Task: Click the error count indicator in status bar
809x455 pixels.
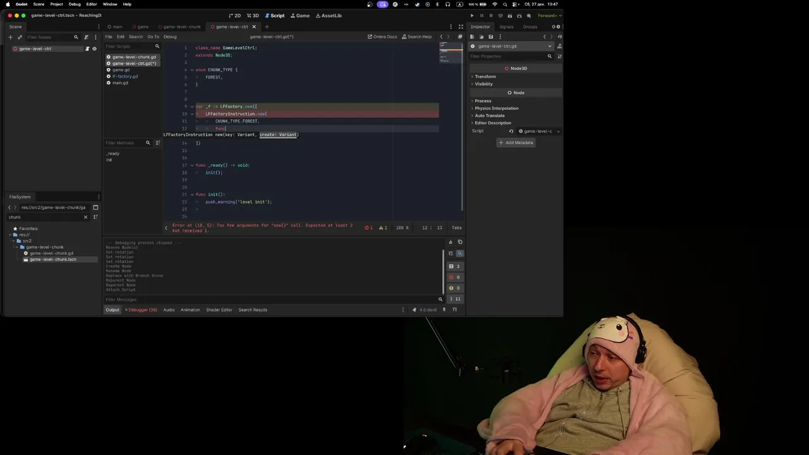Action: point(369,227)
